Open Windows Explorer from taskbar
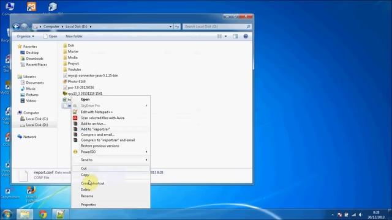The image size is (392, 220). pyautogui.click(x=24, y=215)
